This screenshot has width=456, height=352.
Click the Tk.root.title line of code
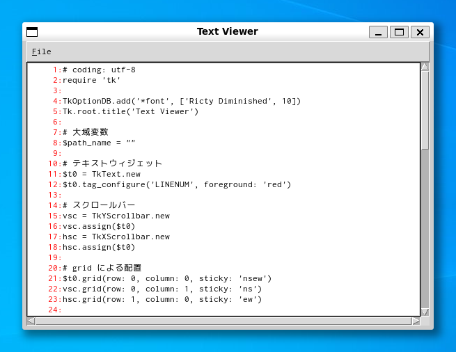click(130, 111)
